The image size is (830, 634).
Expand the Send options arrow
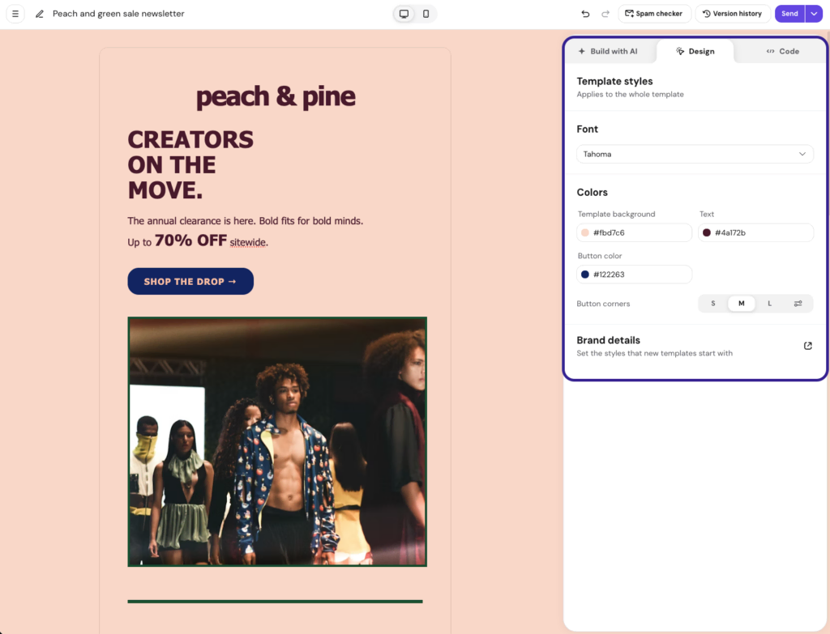click(814, 14)
